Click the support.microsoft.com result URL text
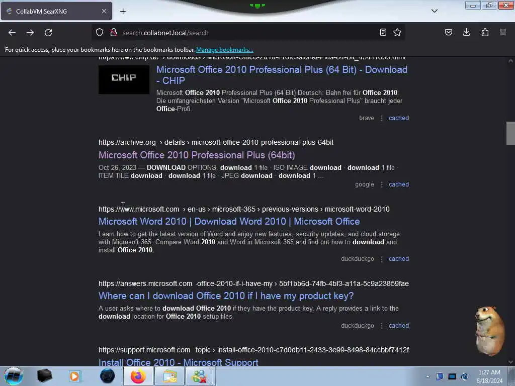The height and width of the screenshot is (386, 515). coord(253,350)
